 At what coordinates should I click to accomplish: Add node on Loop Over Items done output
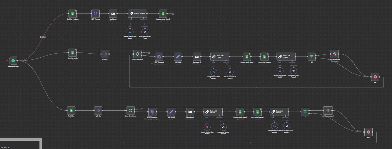(149, 52)
